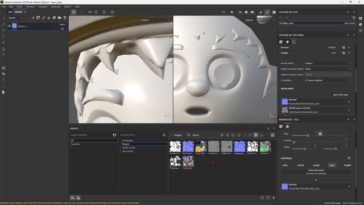Screen dimensions: 364x205
Task: Adjust the first Offset slider
Action: point(305,149)
